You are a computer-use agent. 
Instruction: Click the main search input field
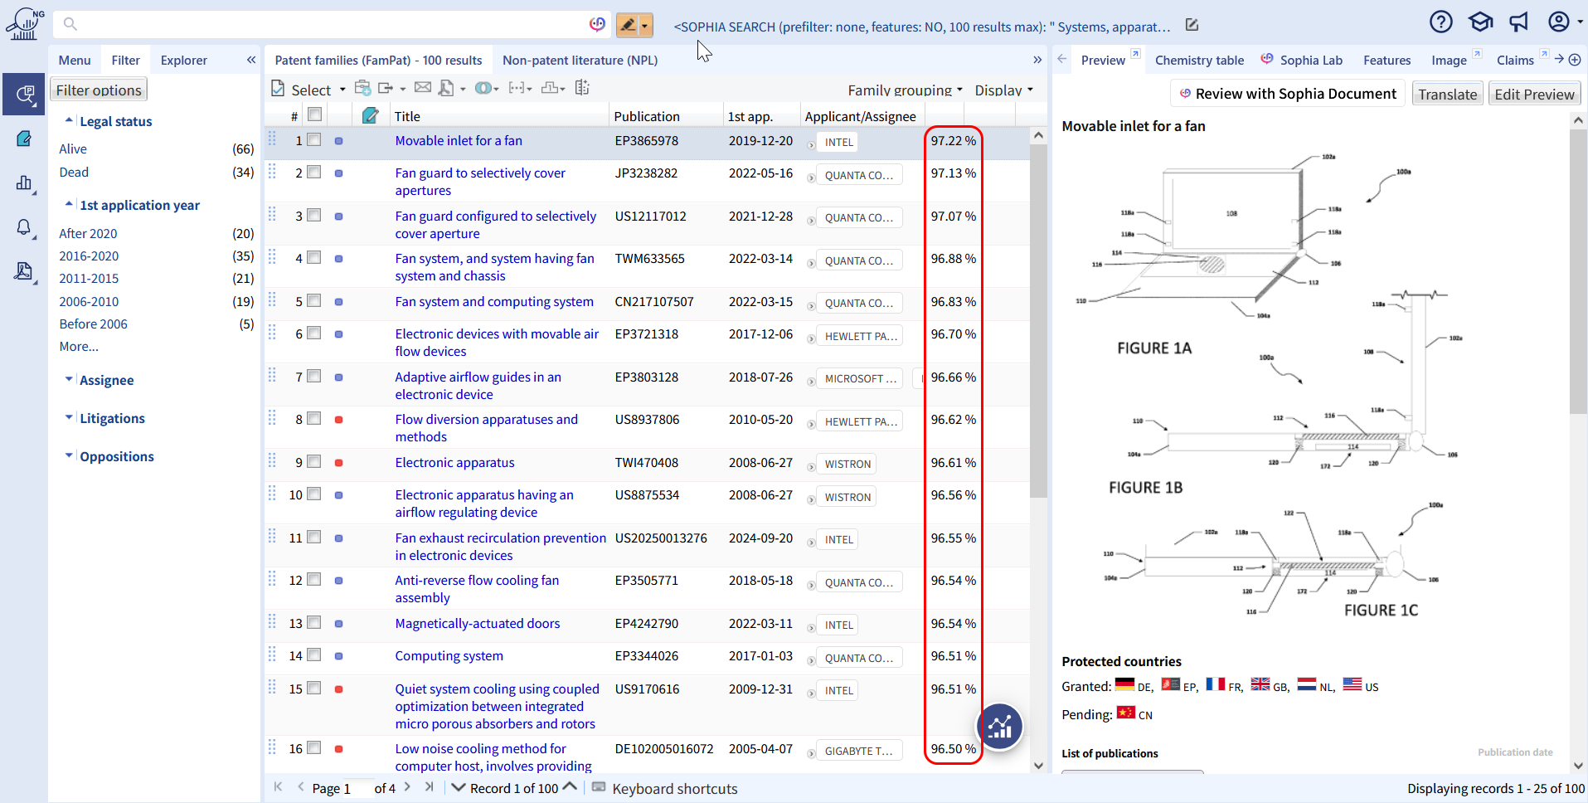(x=332, y=24)
